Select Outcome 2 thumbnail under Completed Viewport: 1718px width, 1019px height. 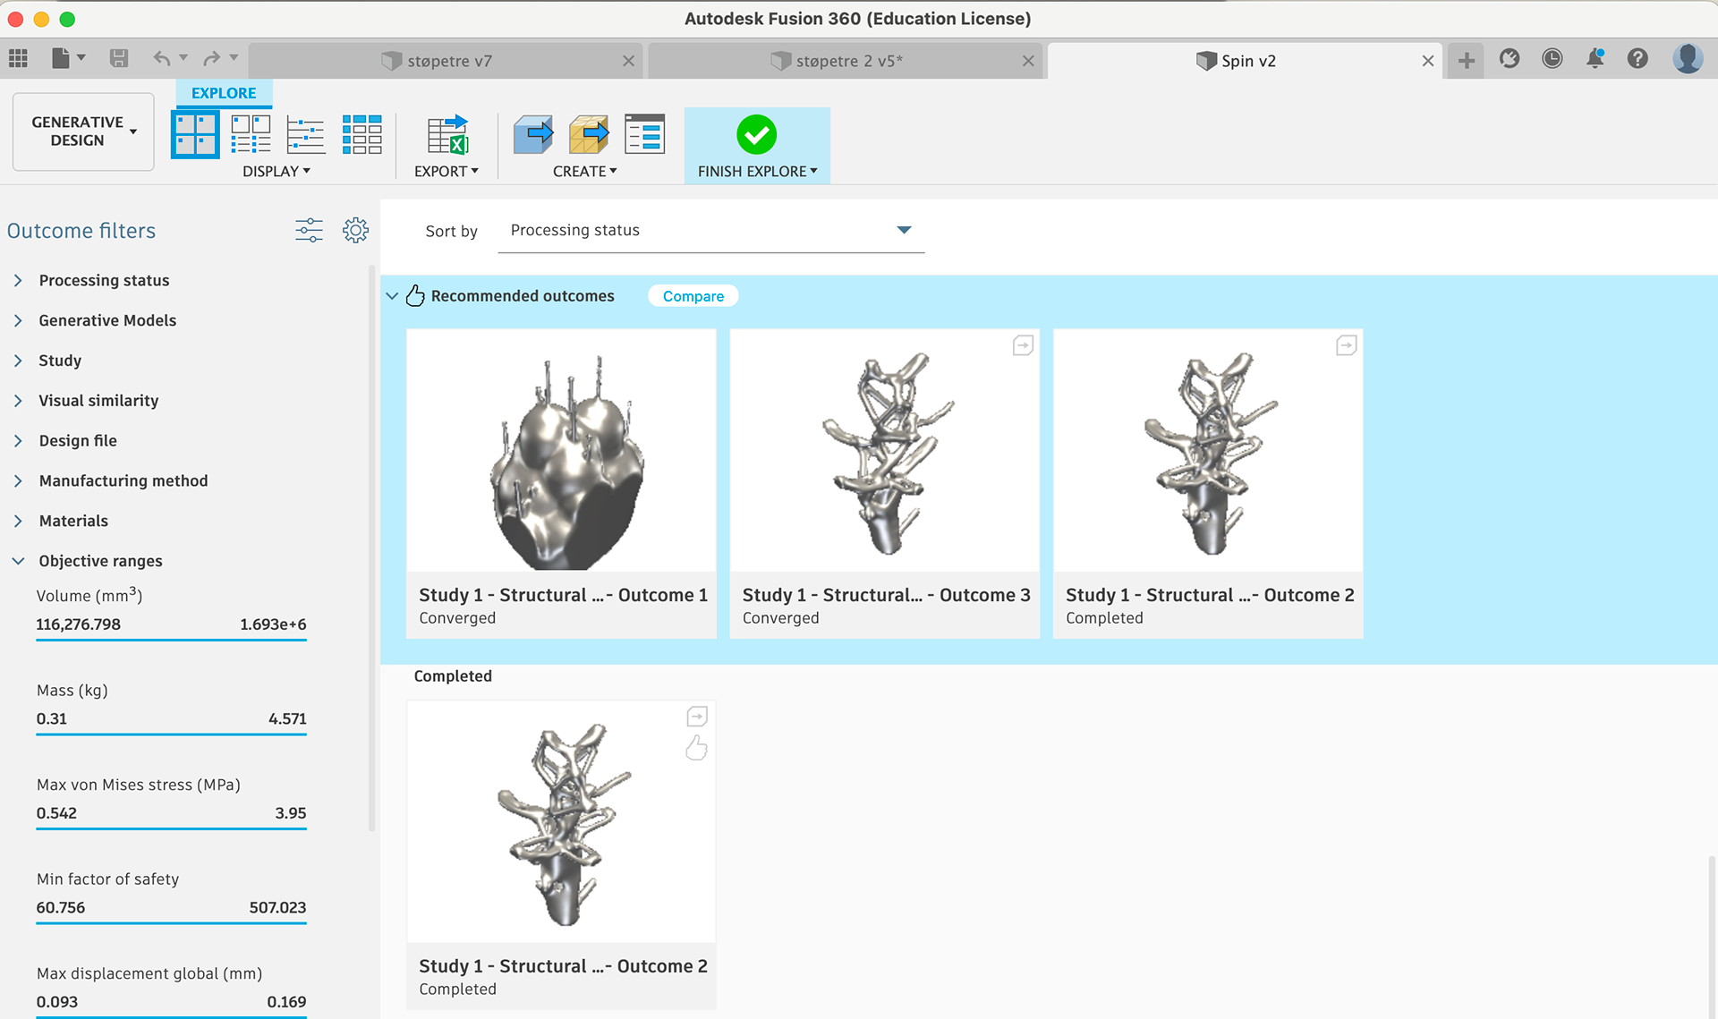point(561,821)
